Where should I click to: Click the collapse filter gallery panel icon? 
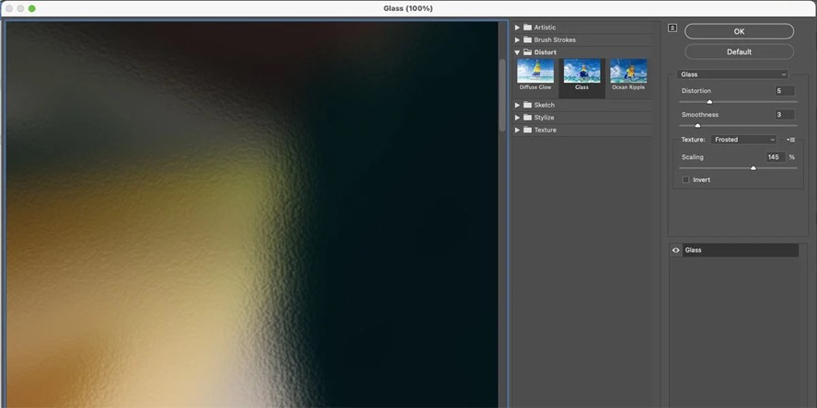point(673,28)
